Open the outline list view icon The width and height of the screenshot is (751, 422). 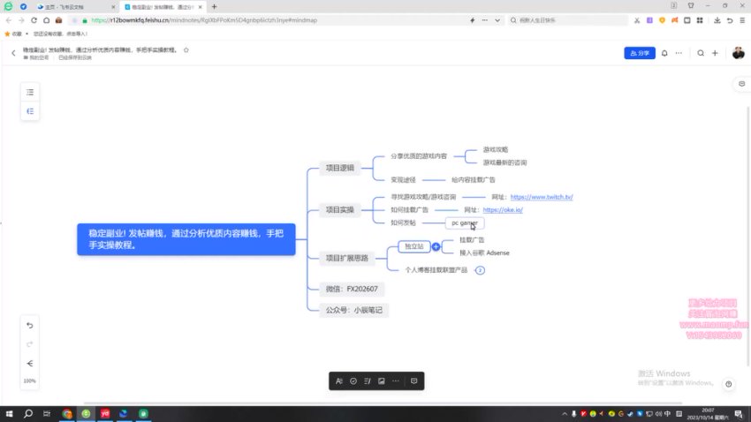[x=29, y=92]
